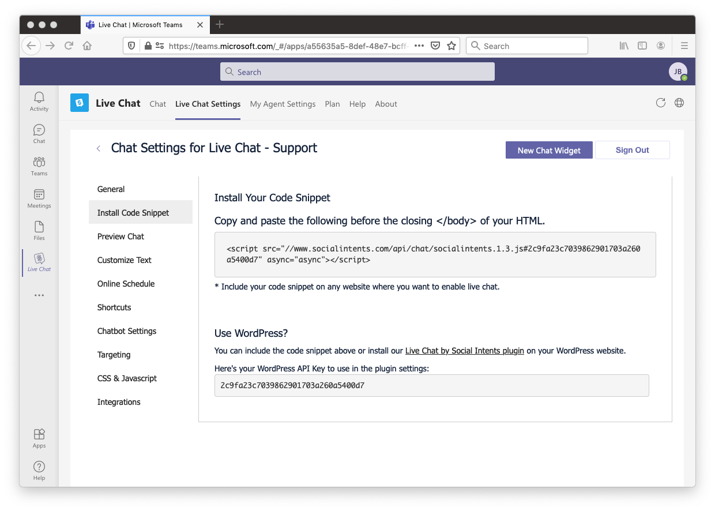Toggle the Firefox sidebar view
715x511 pixels.
[x=642, y=46]
